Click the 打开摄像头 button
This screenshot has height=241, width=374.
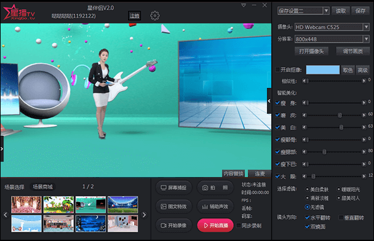pos(311,51)
